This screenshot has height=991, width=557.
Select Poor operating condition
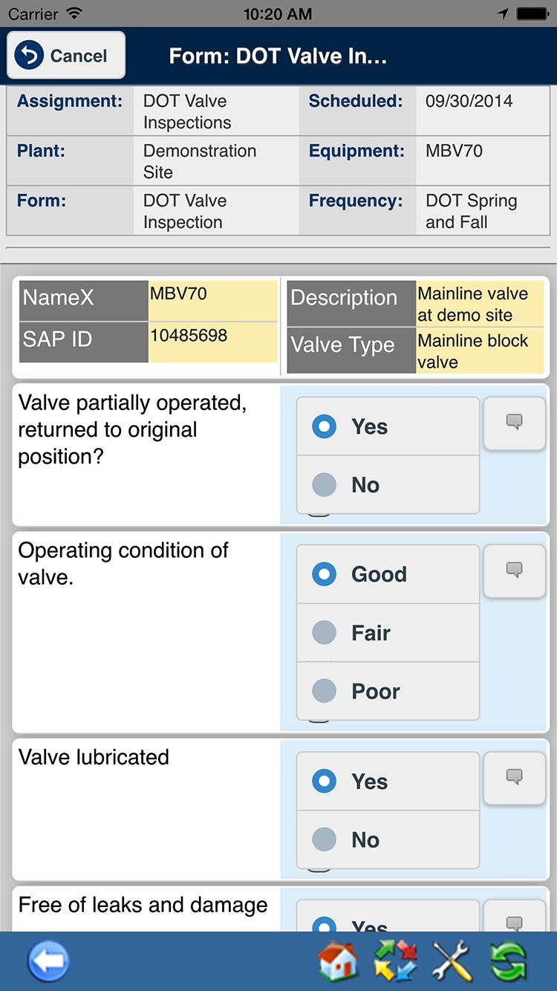tap(388, 692)
